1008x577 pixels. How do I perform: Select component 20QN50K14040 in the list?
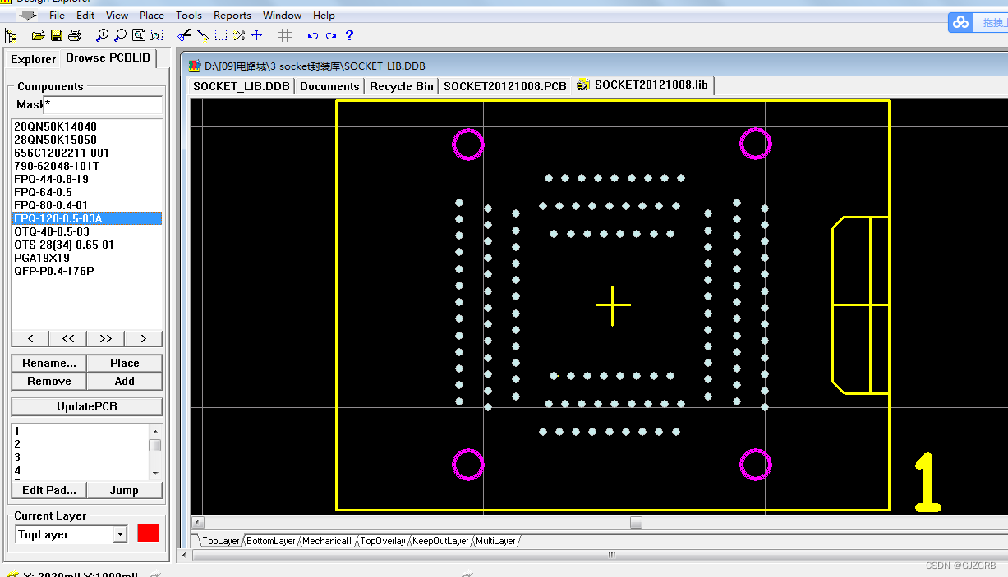click(x=86, y=126)
